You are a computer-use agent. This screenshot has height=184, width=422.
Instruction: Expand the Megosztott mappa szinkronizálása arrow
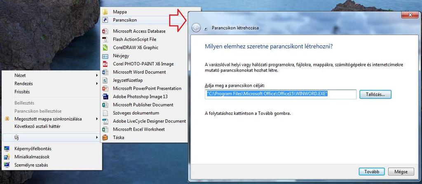coord(97,119)
